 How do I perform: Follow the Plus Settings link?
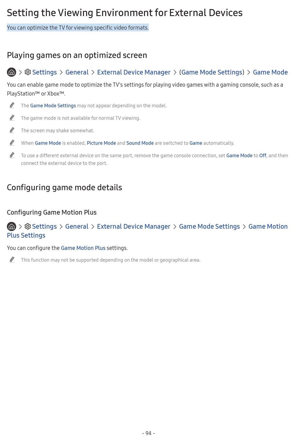point(26,235)
